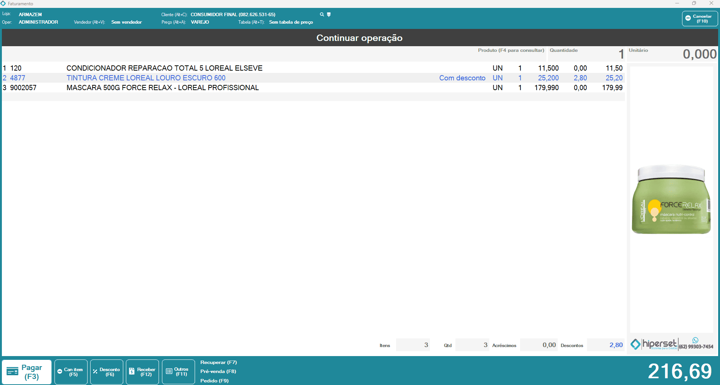The image size is (720, 385).
Task: Click the Sem vendedor seller field
Action: point(126,22)
